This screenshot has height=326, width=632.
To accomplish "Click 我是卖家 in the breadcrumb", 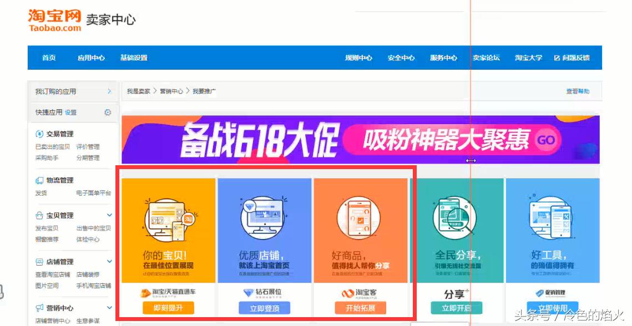I will pos(139,91).
